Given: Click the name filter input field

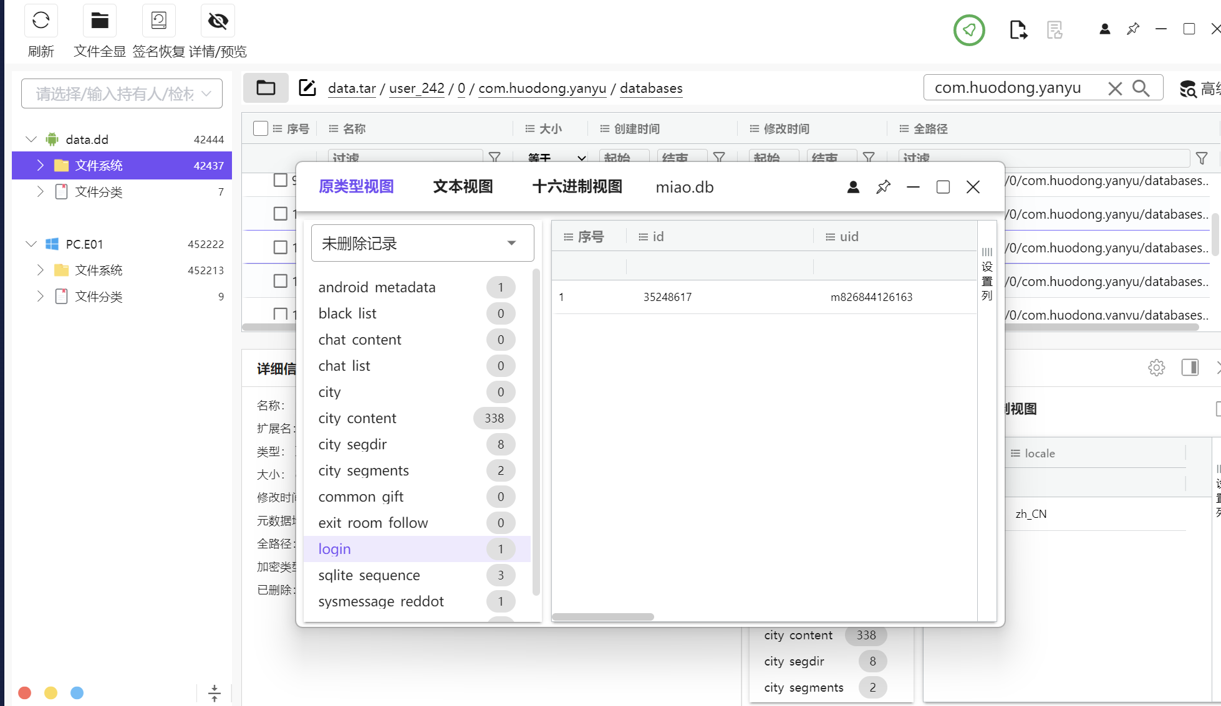Looking at the screenshot, I should coord(405,158).
